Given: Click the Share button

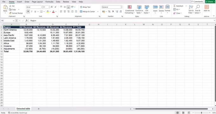Looking at the screenshot, I should [x=210, y=2].
